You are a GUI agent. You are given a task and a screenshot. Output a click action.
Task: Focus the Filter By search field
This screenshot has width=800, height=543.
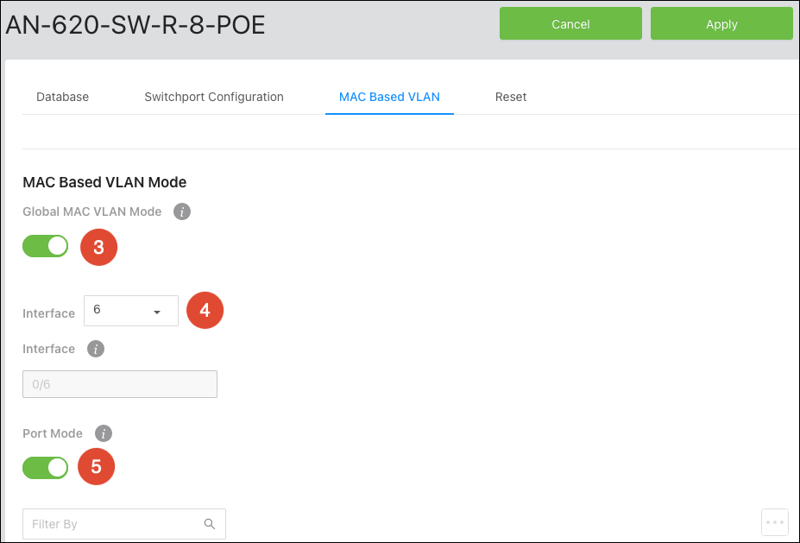[124, 524]
